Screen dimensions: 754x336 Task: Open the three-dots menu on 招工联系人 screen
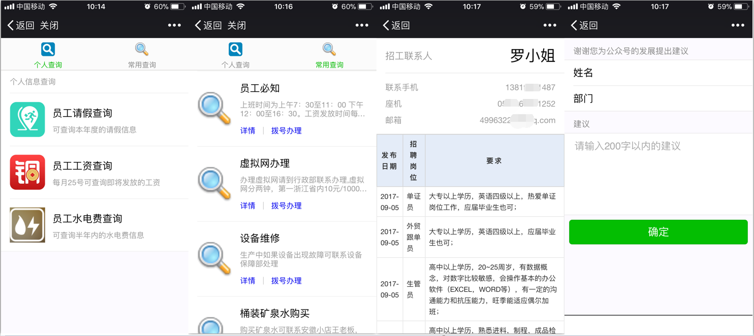(549, 25)
